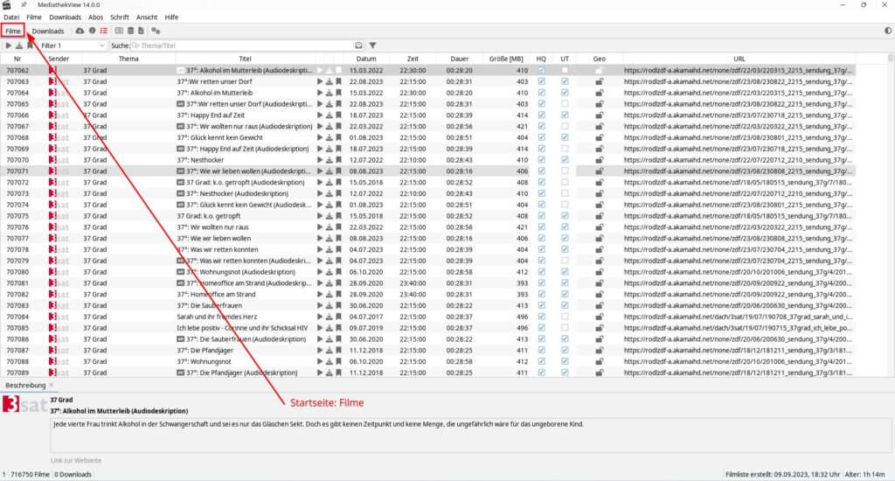This screenshot has width=895, height=481.
Task: Click the database stack toolbar icon
Action: tap(130, 31)
